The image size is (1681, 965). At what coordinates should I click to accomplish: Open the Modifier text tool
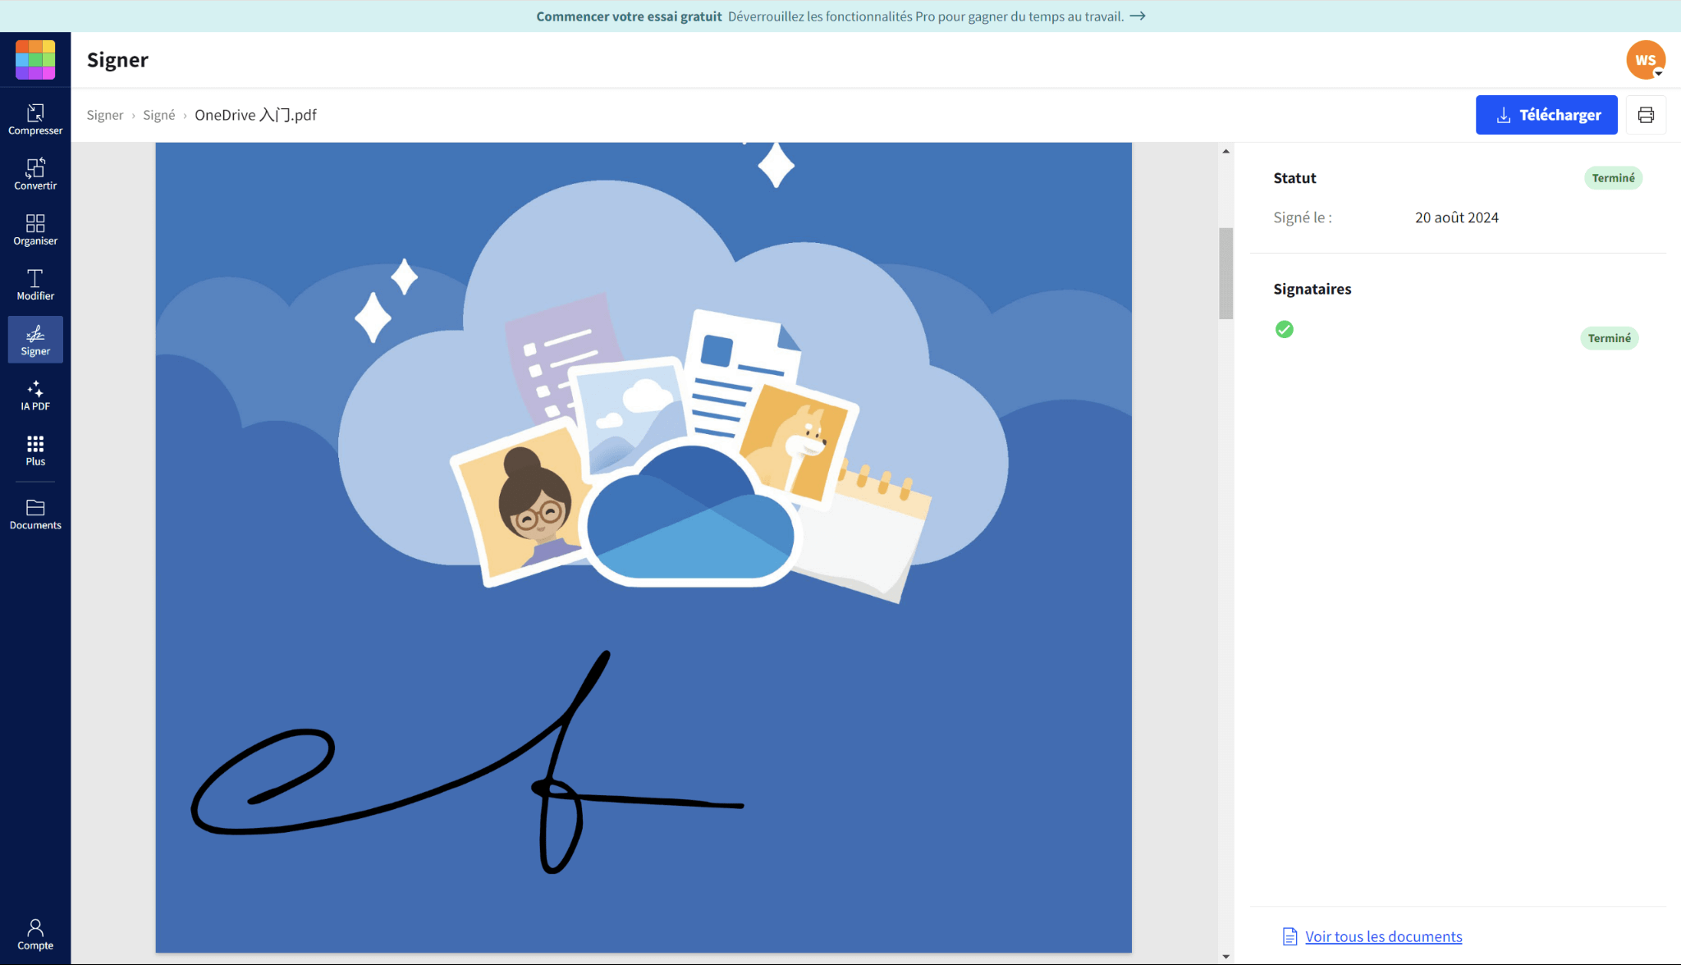35,284
